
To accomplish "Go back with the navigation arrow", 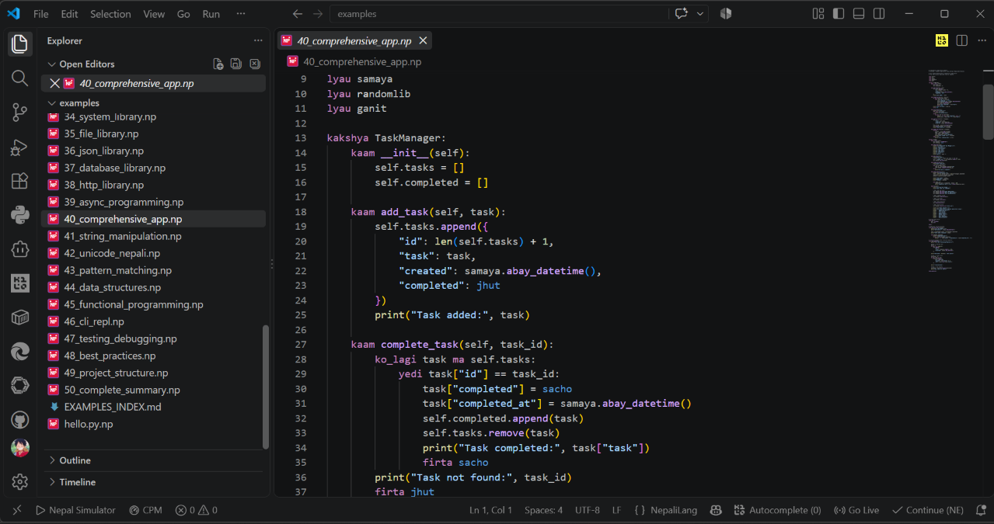I will tap(298, 14).
